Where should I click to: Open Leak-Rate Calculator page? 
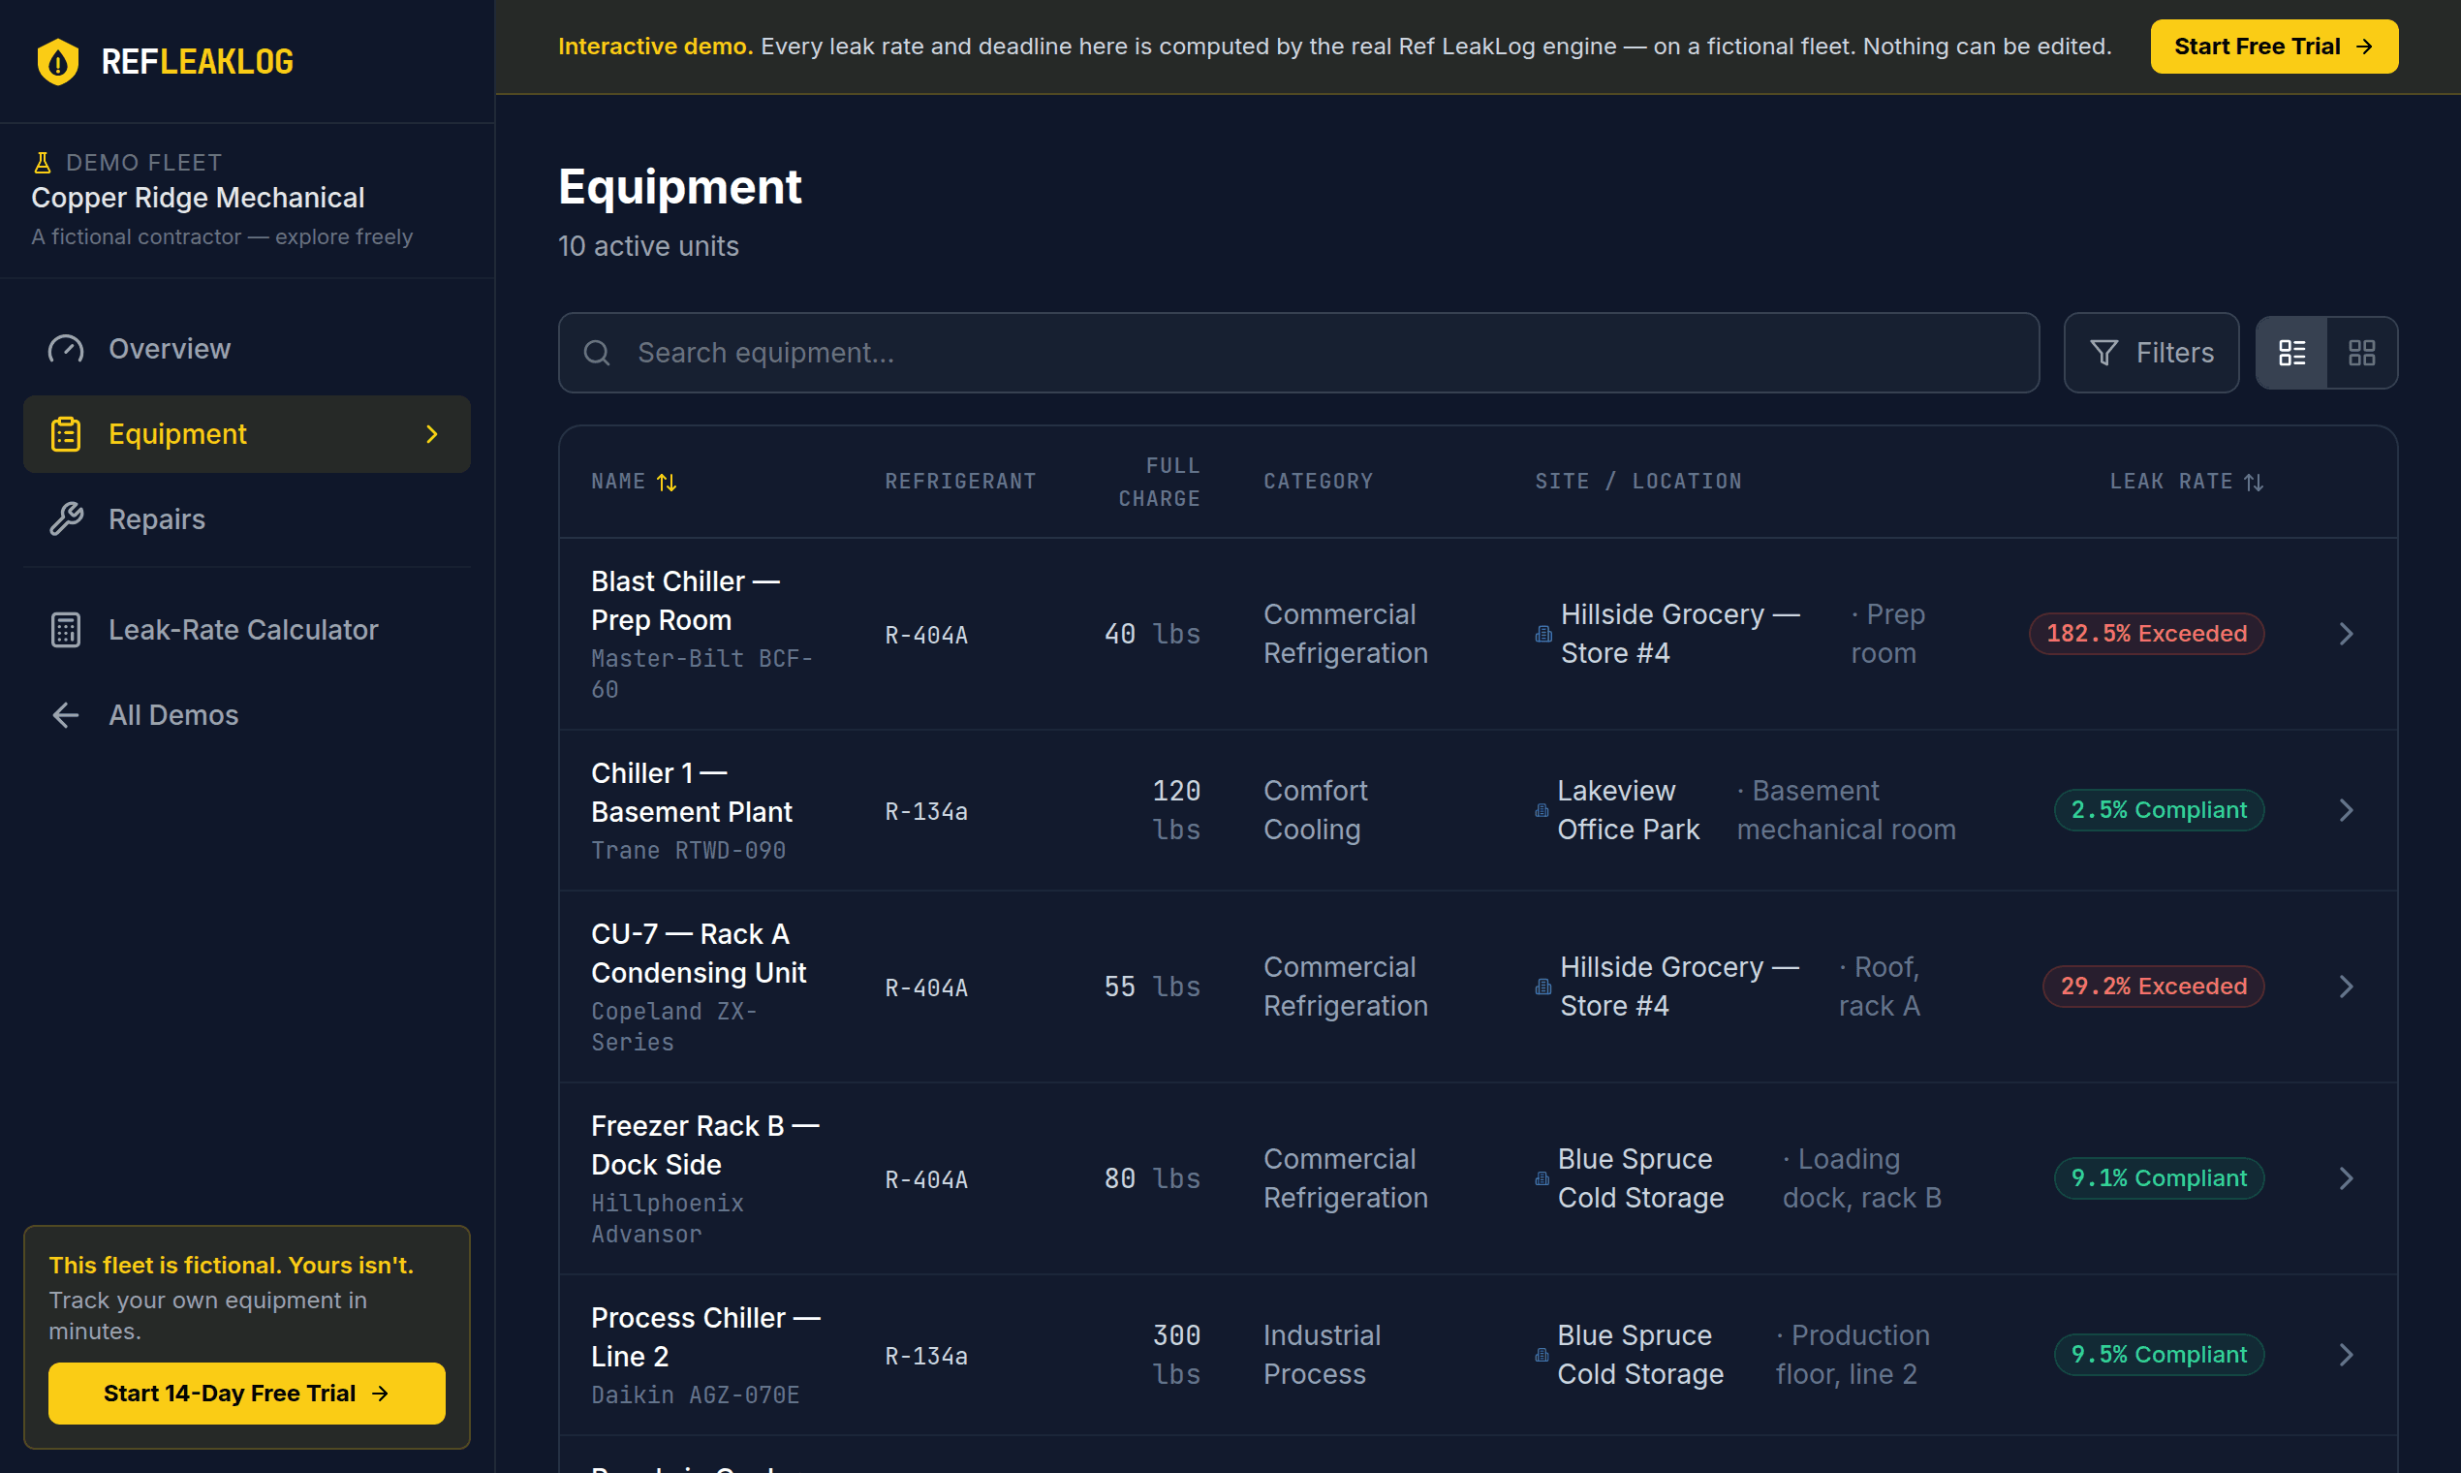[x=247, y=630]
